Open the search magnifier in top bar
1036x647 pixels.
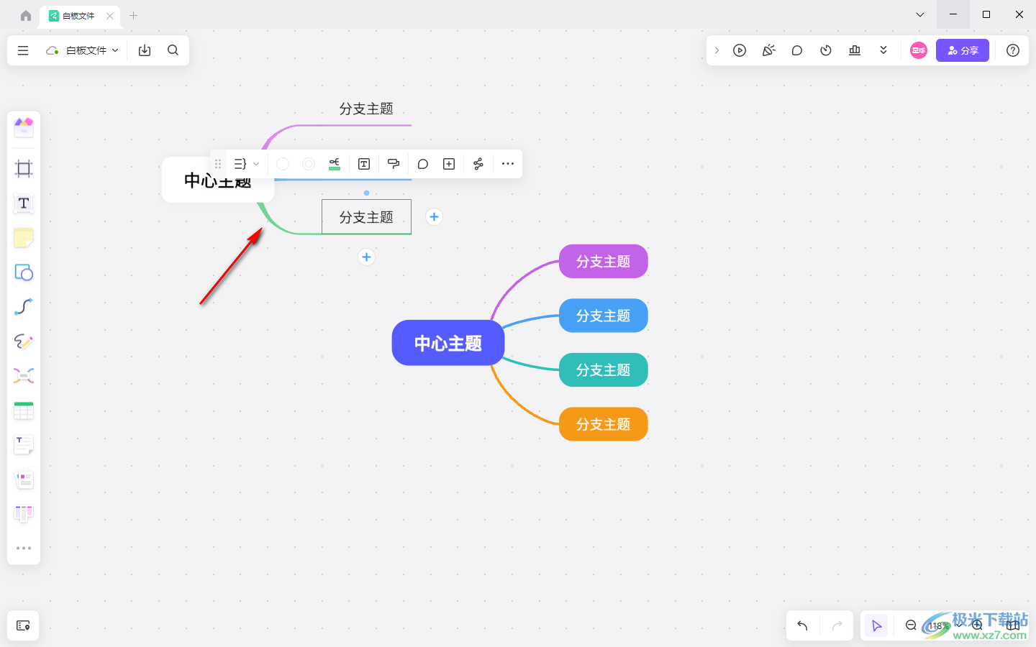(173, 50)
